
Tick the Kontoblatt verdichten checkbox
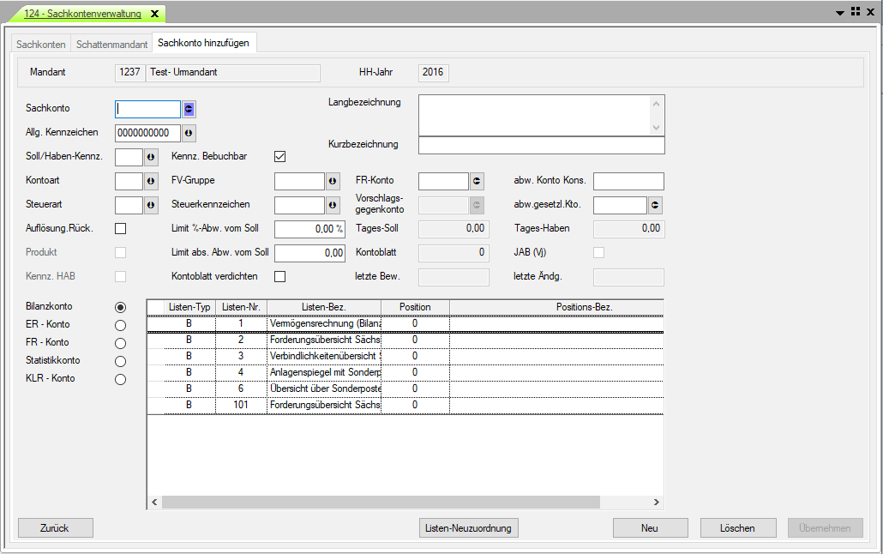point(279,276)
